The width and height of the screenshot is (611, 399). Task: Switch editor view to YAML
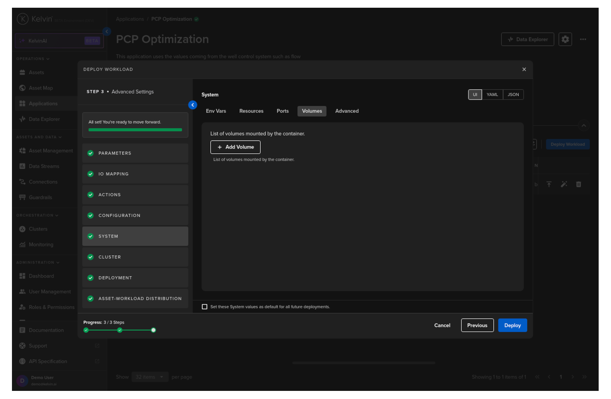tap(492, 95)
